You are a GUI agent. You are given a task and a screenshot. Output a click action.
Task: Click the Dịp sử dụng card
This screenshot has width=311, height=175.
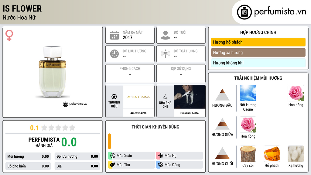point(181,74)
